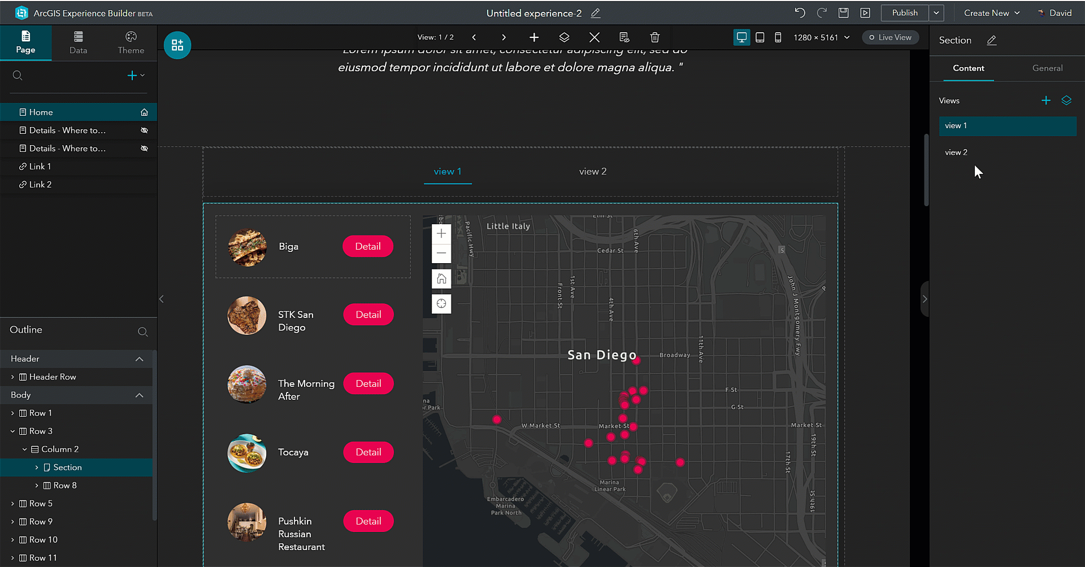
Task: Open the preview play icon
Action: click(x=865, y=13)
